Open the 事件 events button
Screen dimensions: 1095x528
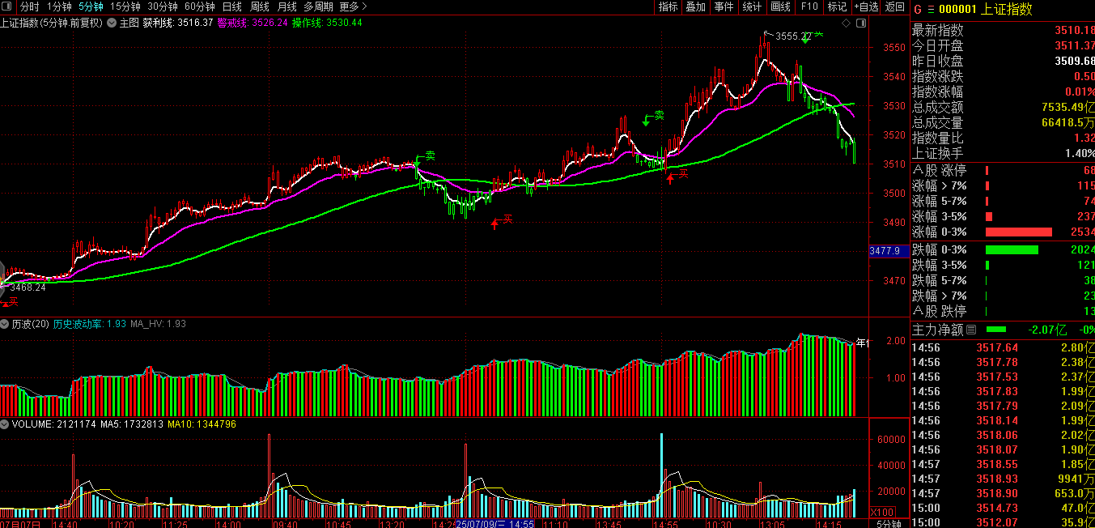[x=724, y=6]
